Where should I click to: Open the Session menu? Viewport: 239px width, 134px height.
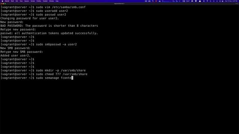pos(27,1)
